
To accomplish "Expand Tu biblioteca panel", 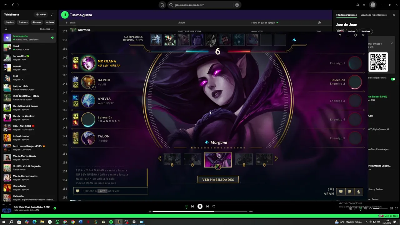I will point(52,14).
